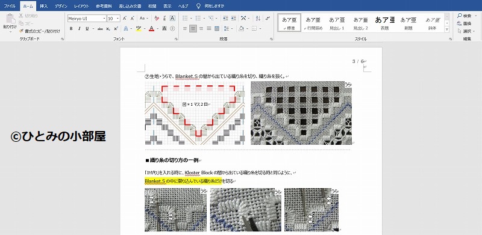The width and height of the screenshot is (482, 235).
Task: Toggle justify alignment
Action: pos(208,28)
